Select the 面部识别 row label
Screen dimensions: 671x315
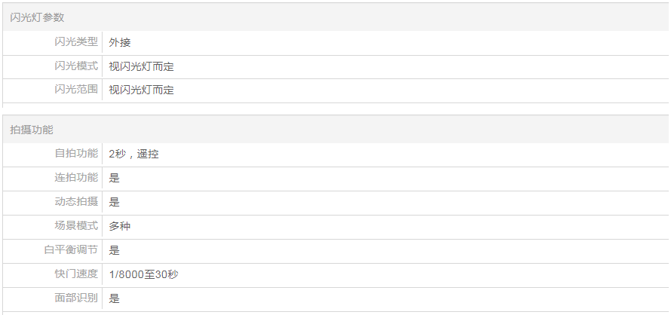point(76,298)
